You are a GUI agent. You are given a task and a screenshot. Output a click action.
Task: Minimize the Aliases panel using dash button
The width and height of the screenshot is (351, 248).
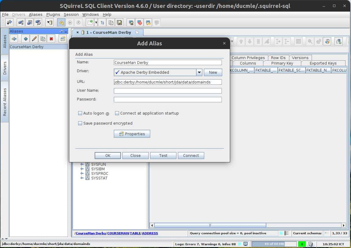[66, 31]
